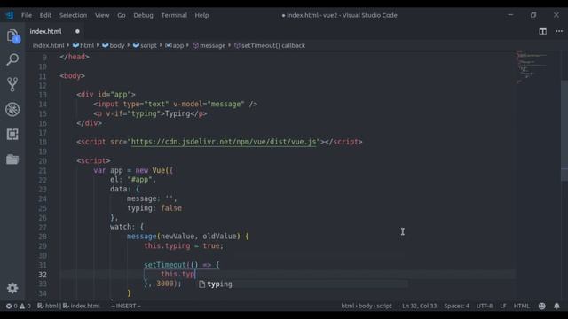The image size is (568, 319).
Task: Click the 'el: "#app",' code line
Action: click(133, 180)
